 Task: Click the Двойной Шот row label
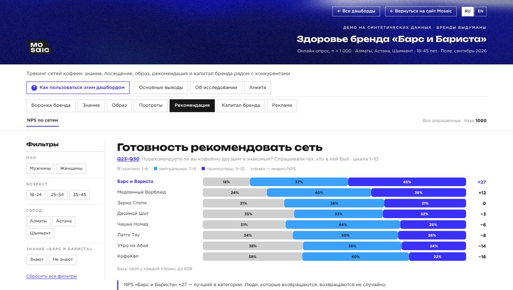[133, 213]
